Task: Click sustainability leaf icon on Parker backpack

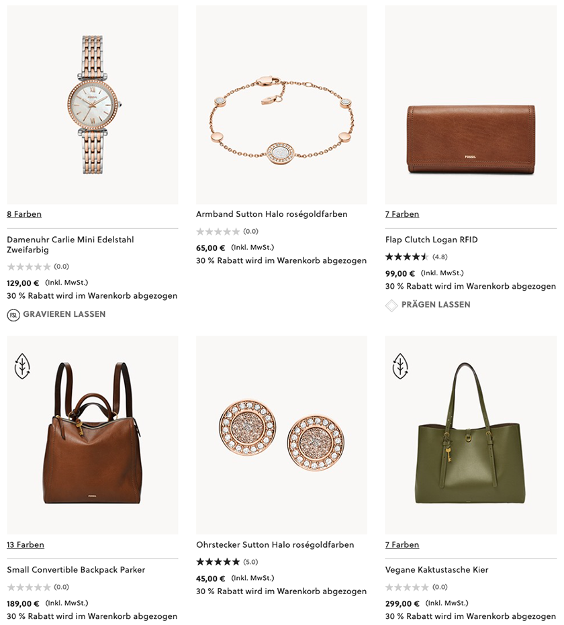Action: tap(22, 366)
